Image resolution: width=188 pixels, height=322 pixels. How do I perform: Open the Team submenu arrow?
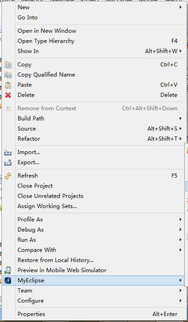coord(181,291)
